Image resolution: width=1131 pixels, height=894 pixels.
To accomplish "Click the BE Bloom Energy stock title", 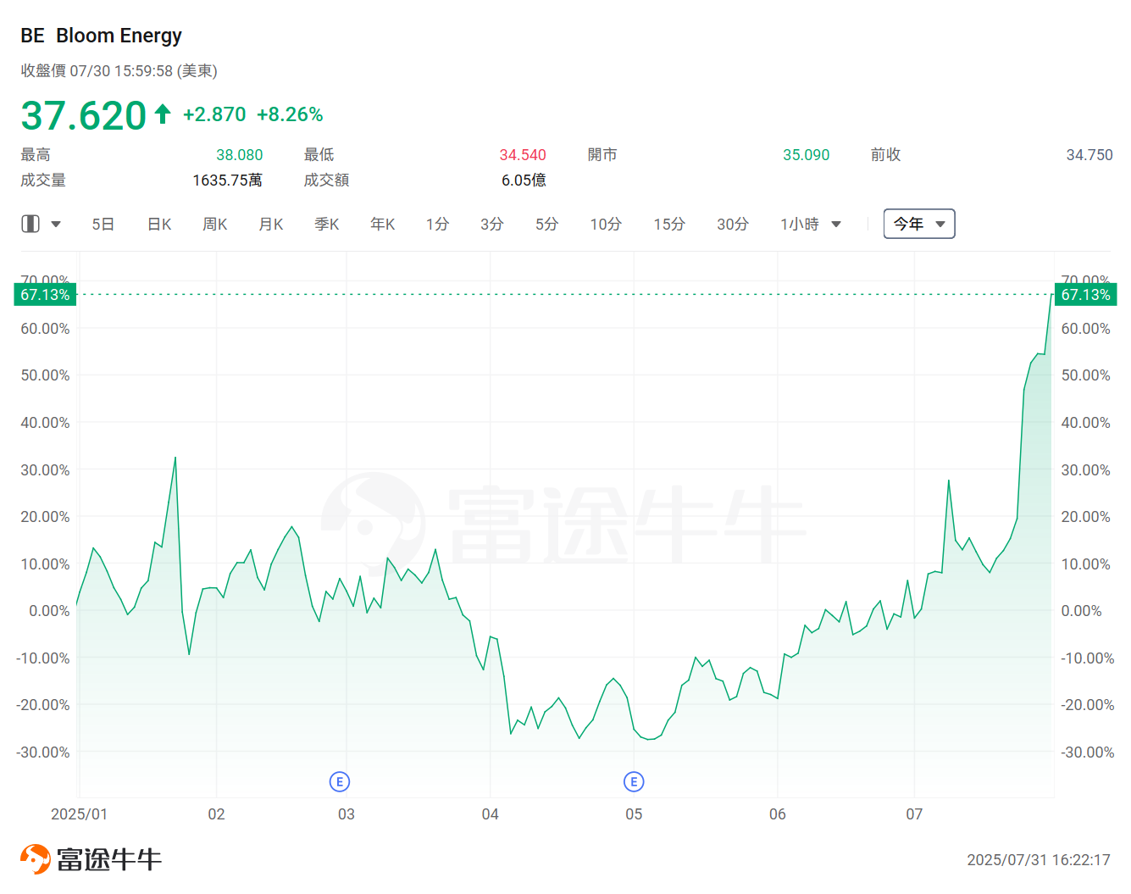I will tap(102, 36).
